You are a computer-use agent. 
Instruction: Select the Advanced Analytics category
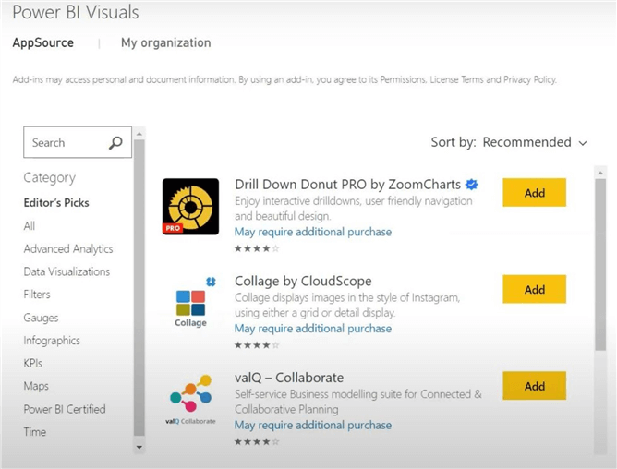[68, 248]
